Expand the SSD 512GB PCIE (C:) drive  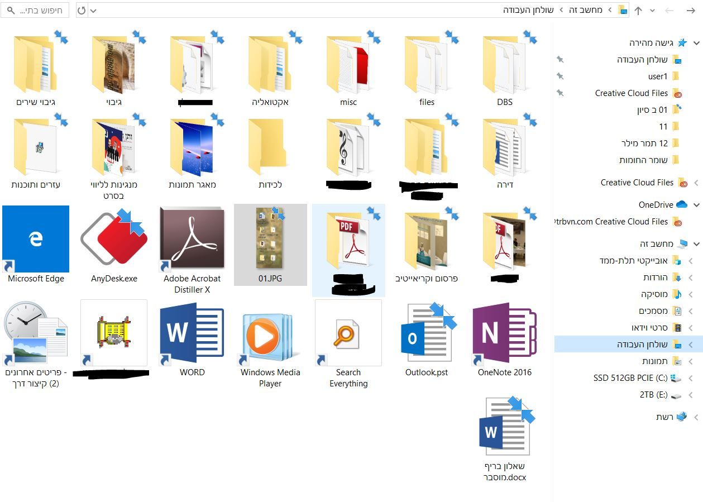691,378
